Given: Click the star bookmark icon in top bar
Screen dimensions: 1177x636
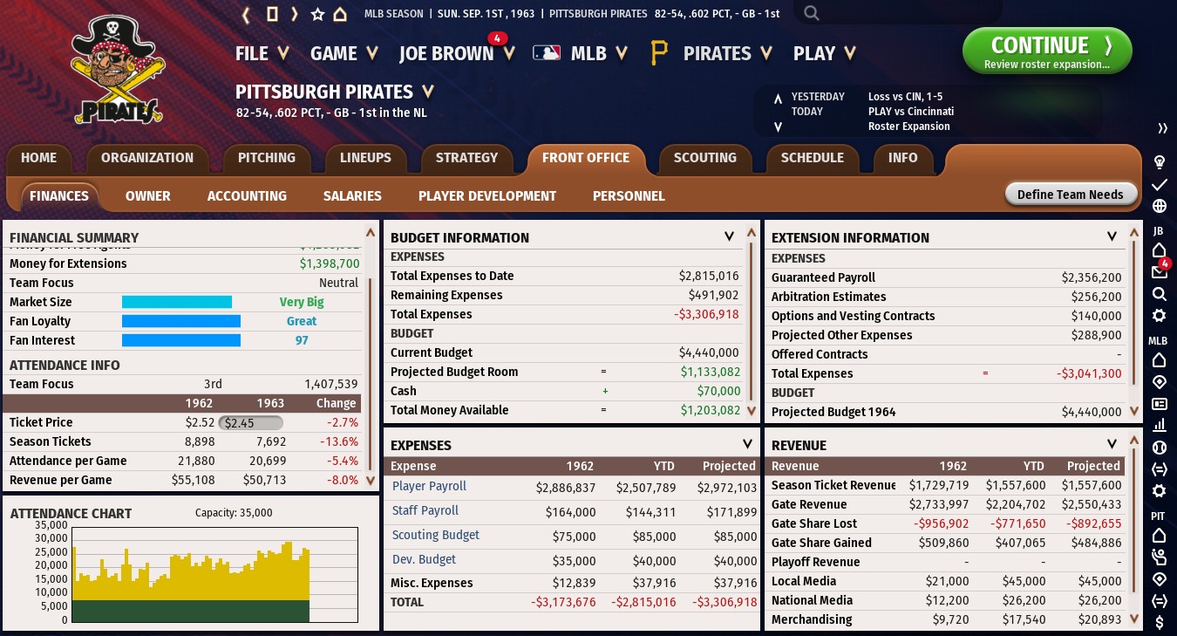Looking at the screenshot, I should (317, 14).
